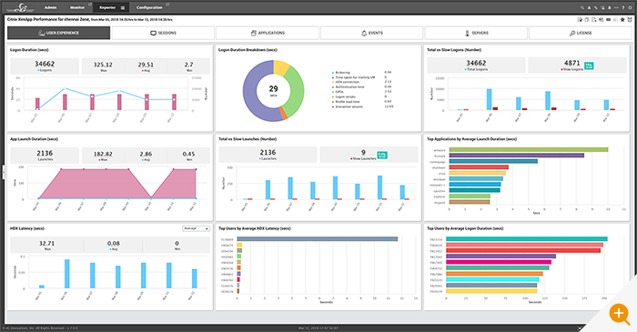Switch to the Events tab
The image size is (637, 332).
pos(371,33)
